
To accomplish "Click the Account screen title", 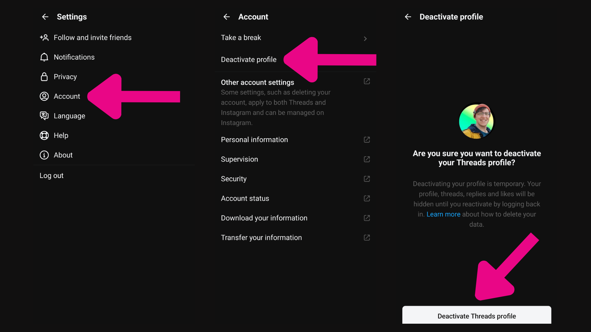I will [253, 17].
